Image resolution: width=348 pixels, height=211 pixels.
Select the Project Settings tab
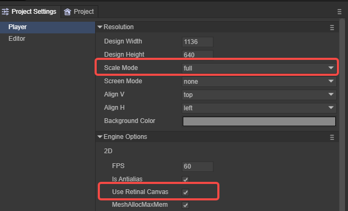click(30, 12)
